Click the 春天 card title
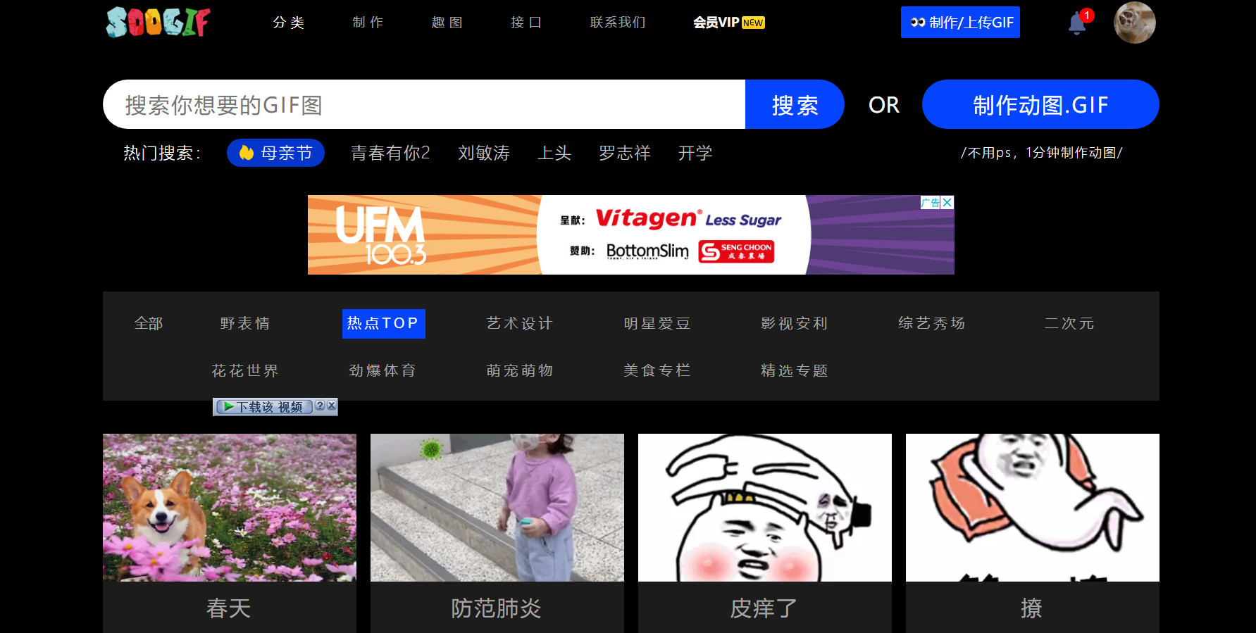Viewport: 1256px width, 633px height. 229,608
